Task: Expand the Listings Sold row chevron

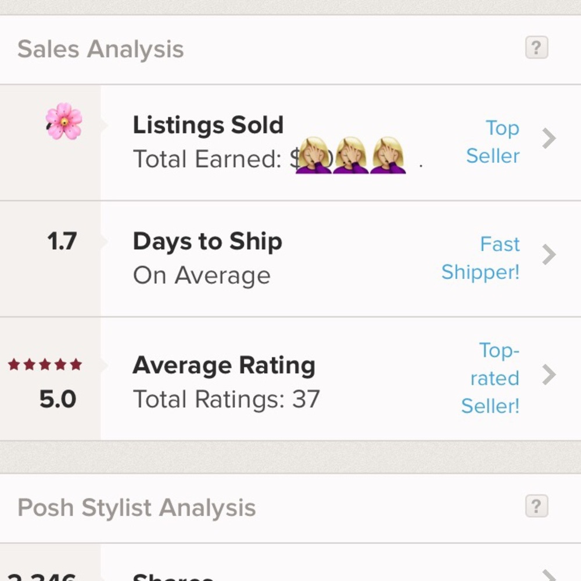Action: pos(548,139)
